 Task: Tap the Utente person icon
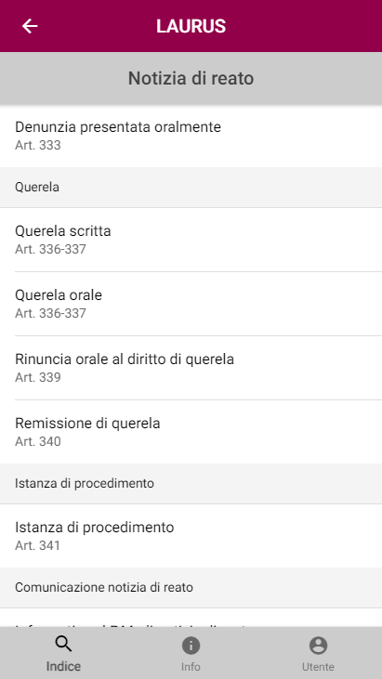click(318, 646)
